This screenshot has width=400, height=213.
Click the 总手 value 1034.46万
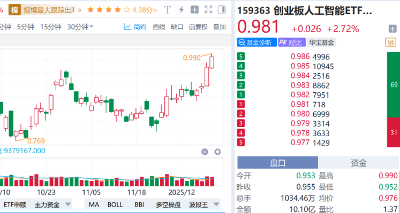click(x=298, y=198)
